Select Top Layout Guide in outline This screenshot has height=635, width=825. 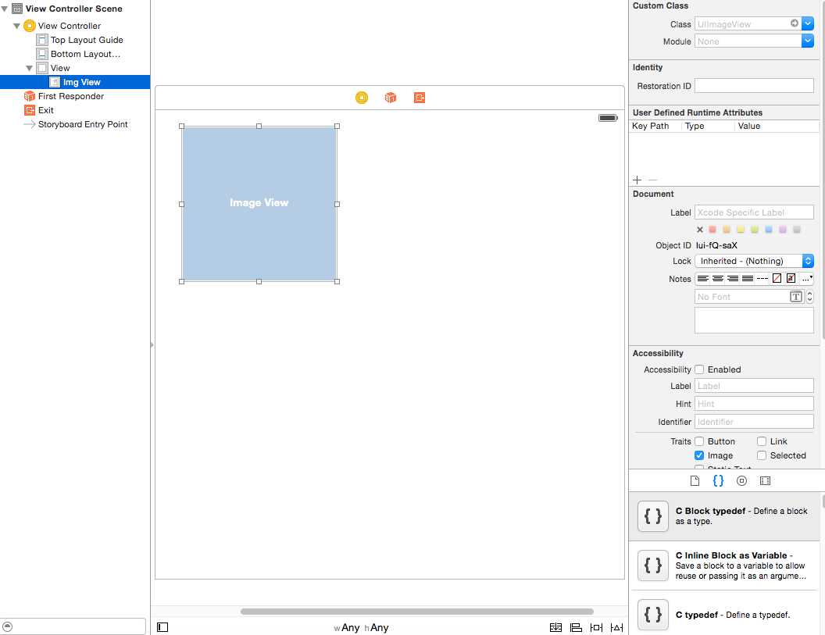click(87, 40)
